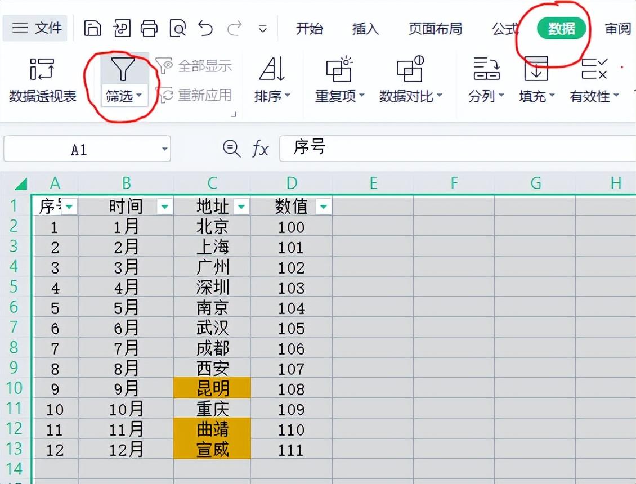Screen dimensions: 636x484
Task: Expand the 排序 dropdown arrow
Action: point(288,95)
